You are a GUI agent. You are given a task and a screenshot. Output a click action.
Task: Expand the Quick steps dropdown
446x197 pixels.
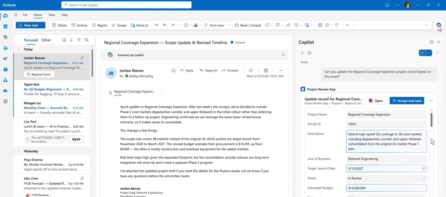click(229, 25)
